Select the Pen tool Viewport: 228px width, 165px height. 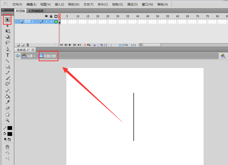pyautogui.click(x=7, y=49)
